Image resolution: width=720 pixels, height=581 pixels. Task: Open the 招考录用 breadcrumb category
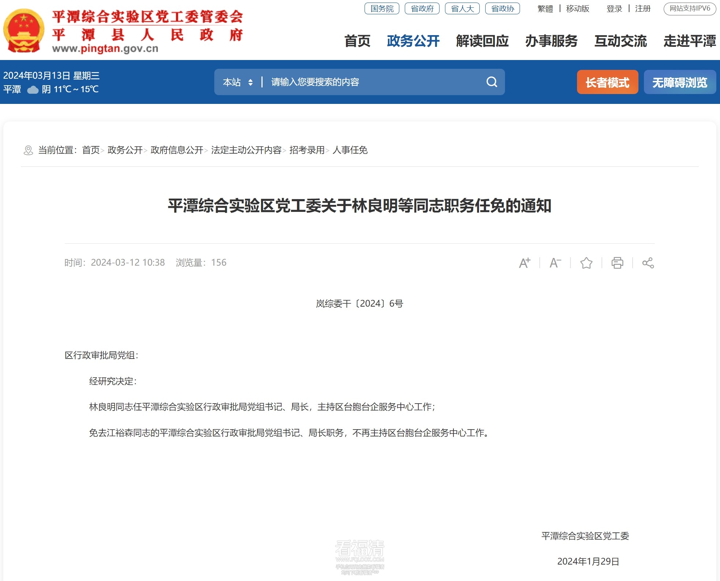[306, 150]
